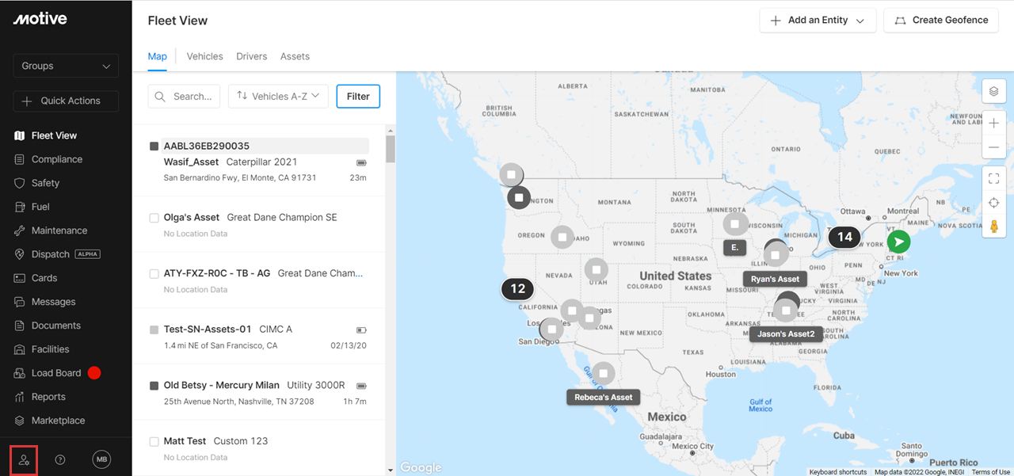This screenshot has height=476, width=1014.
Task: Open the Vehicles A-Z sort dropdown
Action: [x=278, y=97]
